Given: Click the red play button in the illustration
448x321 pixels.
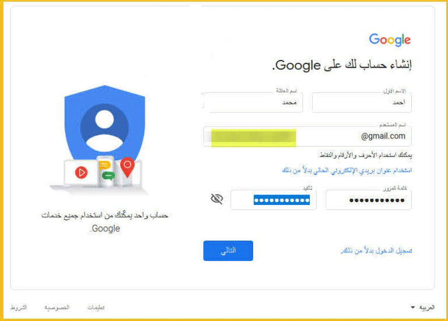Looking at the screenshot, I should 81,172.
